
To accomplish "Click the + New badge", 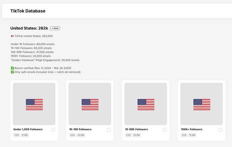I will tap(55, 28).
